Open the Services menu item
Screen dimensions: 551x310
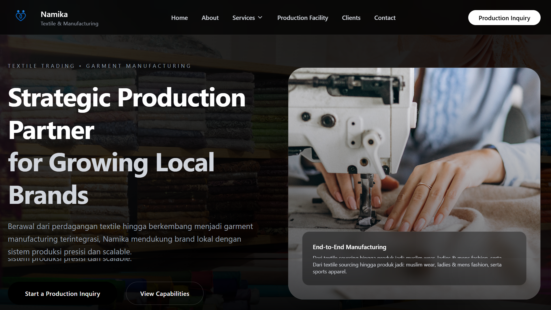click(x=244, y=18)
